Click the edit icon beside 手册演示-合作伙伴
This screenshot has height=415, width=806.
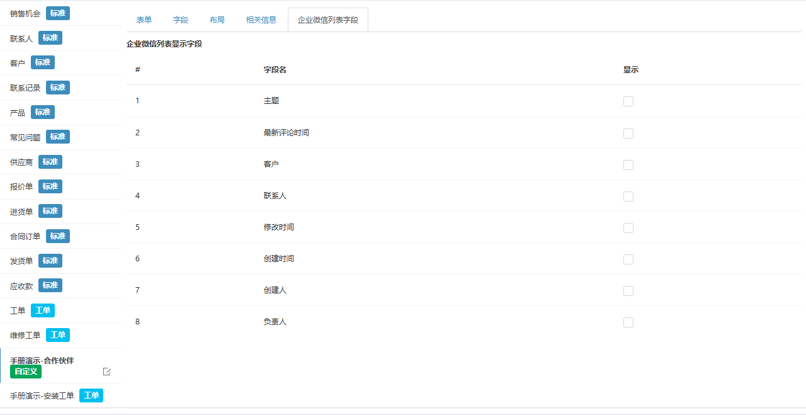(107, 372)
